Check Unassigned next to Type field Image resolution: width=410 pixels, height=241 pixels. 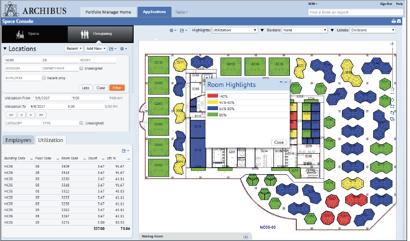click(x=82, y=123)
